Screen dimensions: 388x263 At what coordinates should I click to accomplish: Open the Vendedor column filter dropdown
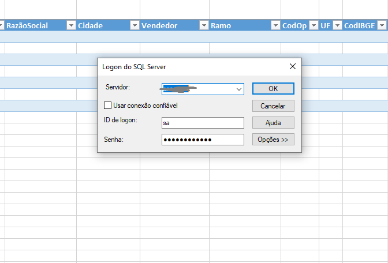click(x=204, y=25)
